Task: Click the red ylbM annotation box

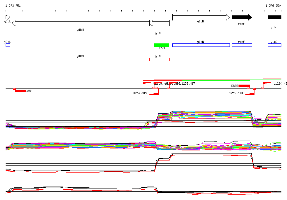Action: 80,59
